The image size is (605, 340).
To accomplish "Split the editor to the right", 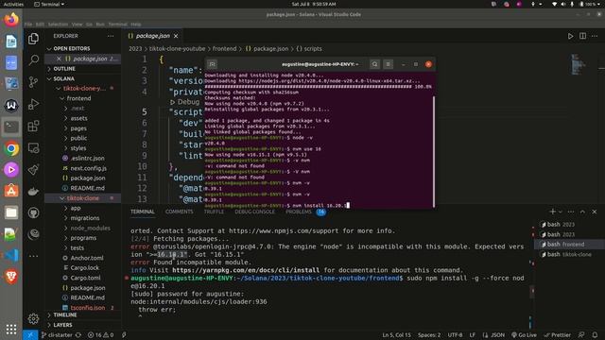I will [x=582, y=36].
